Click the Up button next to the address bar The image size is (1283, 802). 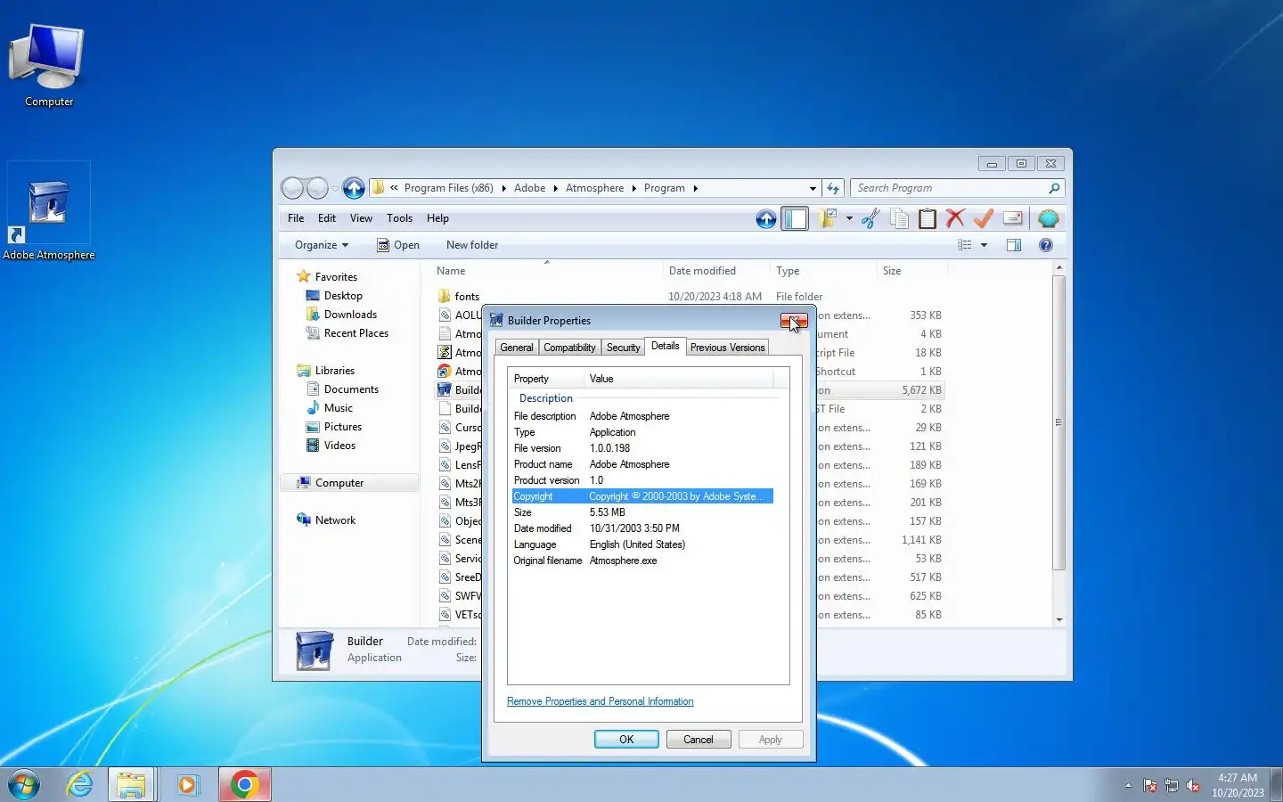(x=354, y=188)
